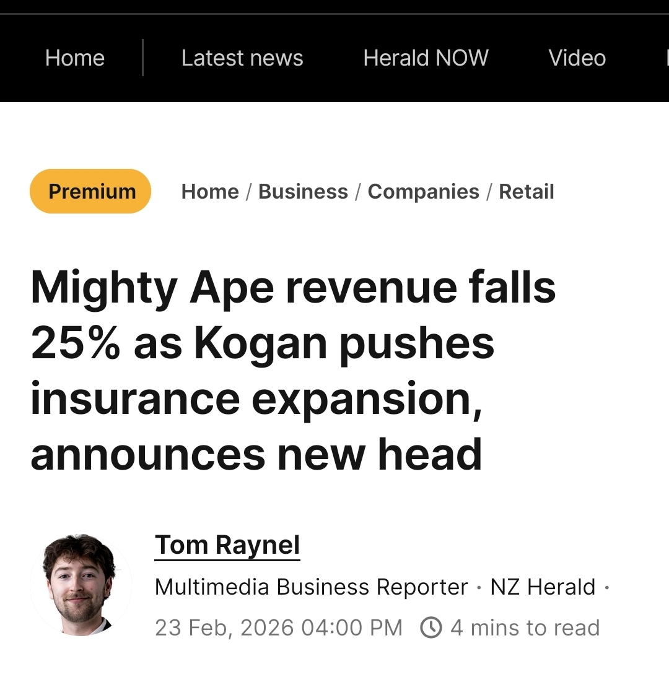This screenshot has width=669, height=680.
Task: Open the Latest news tab
Action: [242, 58]
